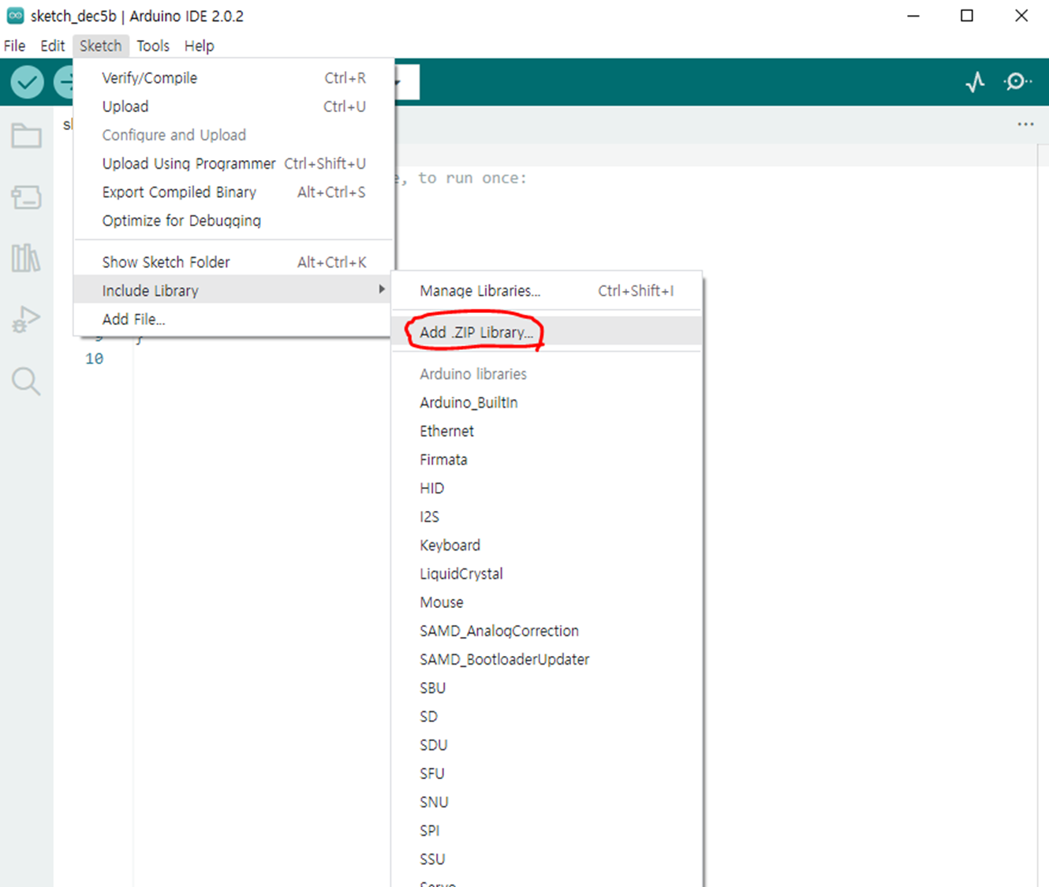This screenshot has width=1049, height=887.
Task: Include the SFU library
Action: [547, 773]
